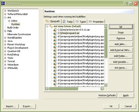Expand the Plug-in Development node
This screenshot has width=139, height=112.
5,48
